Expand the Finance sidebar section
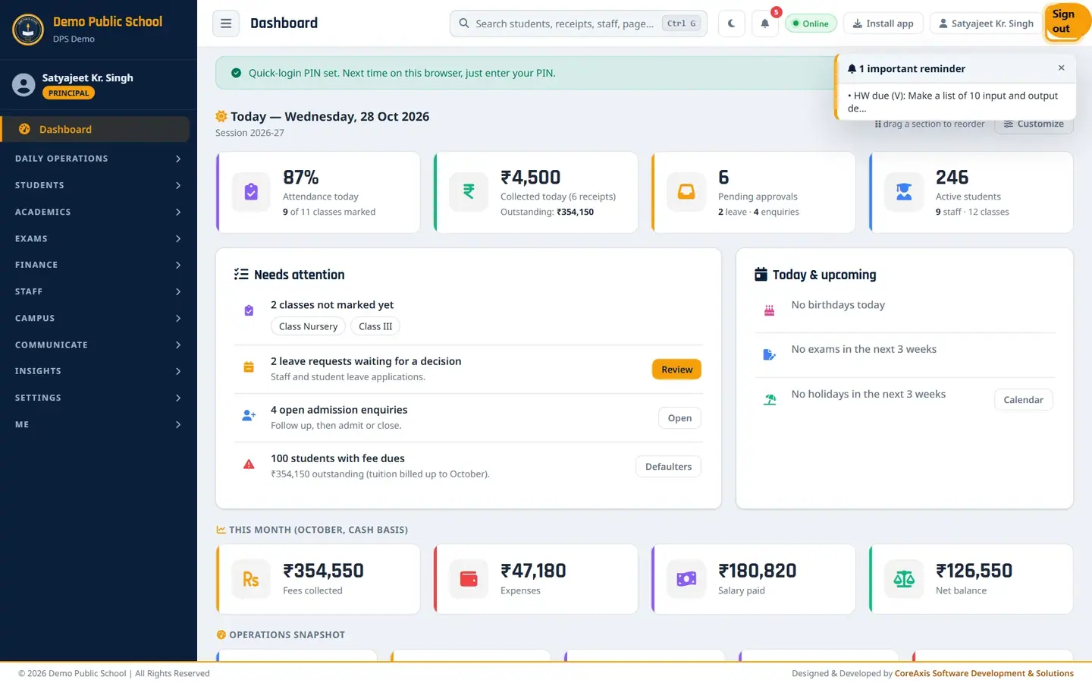This screenshot has width=1092, height=683. [x=99, y=265]
